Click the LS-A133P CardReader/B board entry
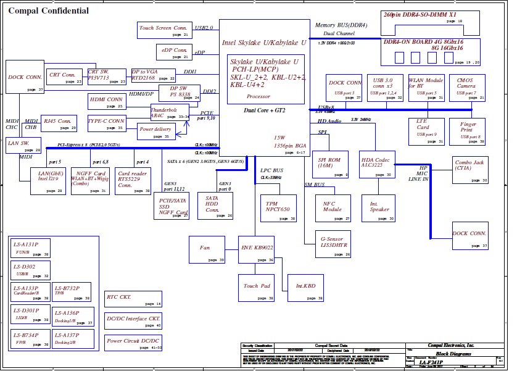This screenshot has height=371, width=525. click(30, 292)
